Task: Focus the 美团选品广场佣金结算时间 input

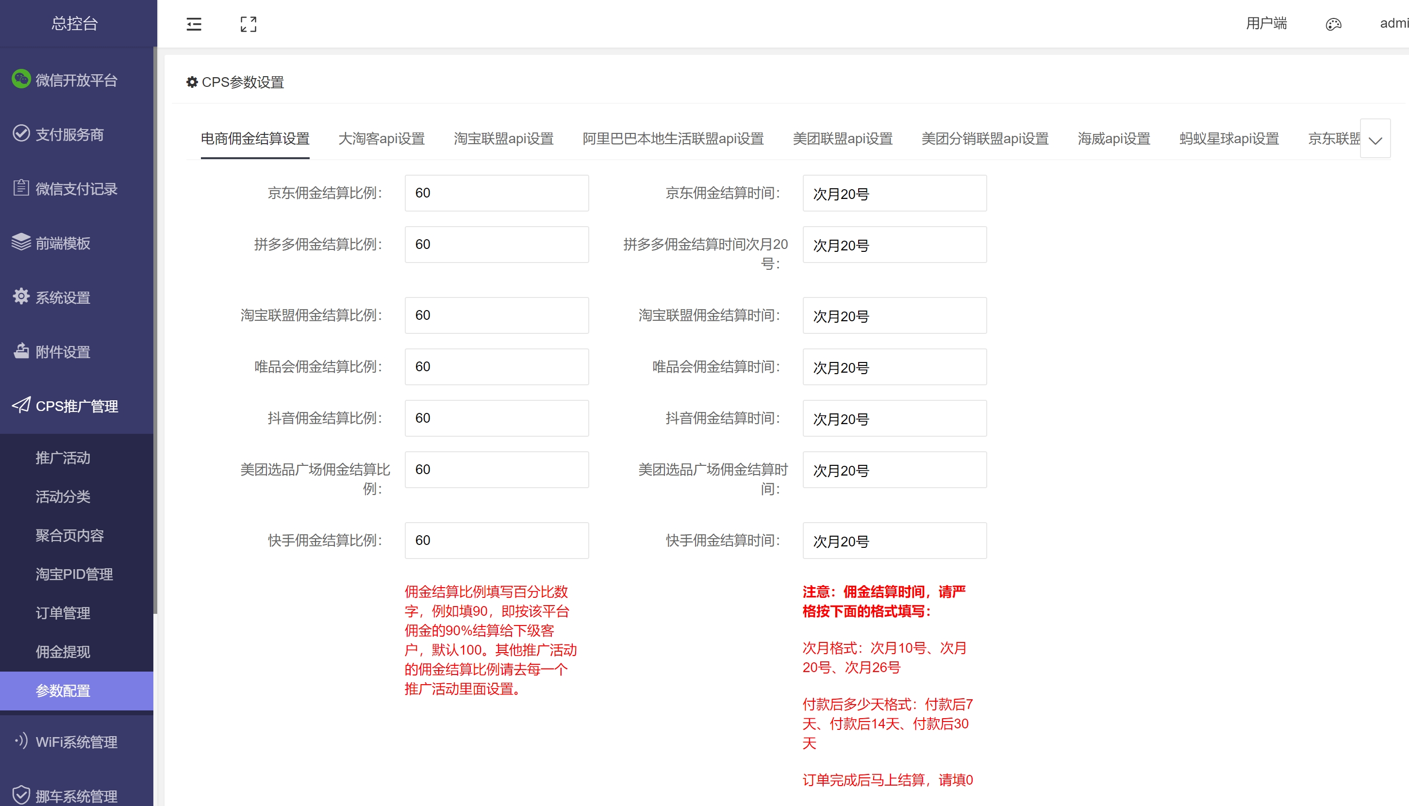Action: 895,469
